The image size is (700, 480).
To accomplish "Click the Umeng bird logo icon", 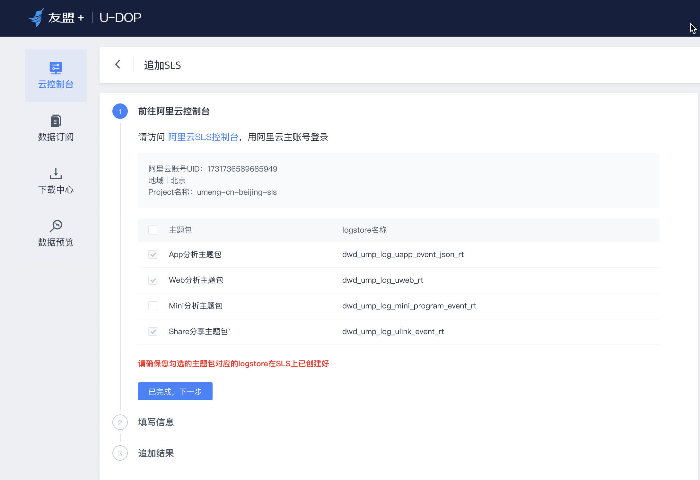I will (36, 18).
